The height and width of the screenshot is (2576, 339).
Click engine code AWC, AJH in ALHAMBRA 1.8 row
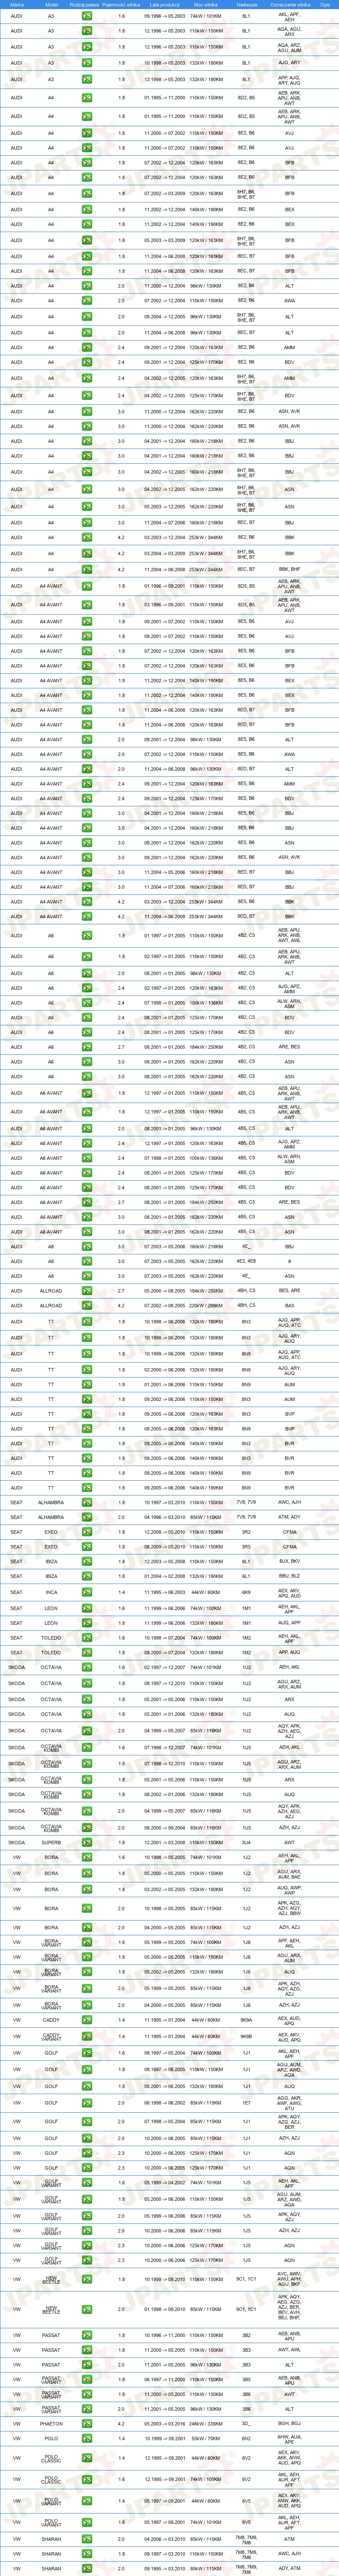tap(289, 1502)
